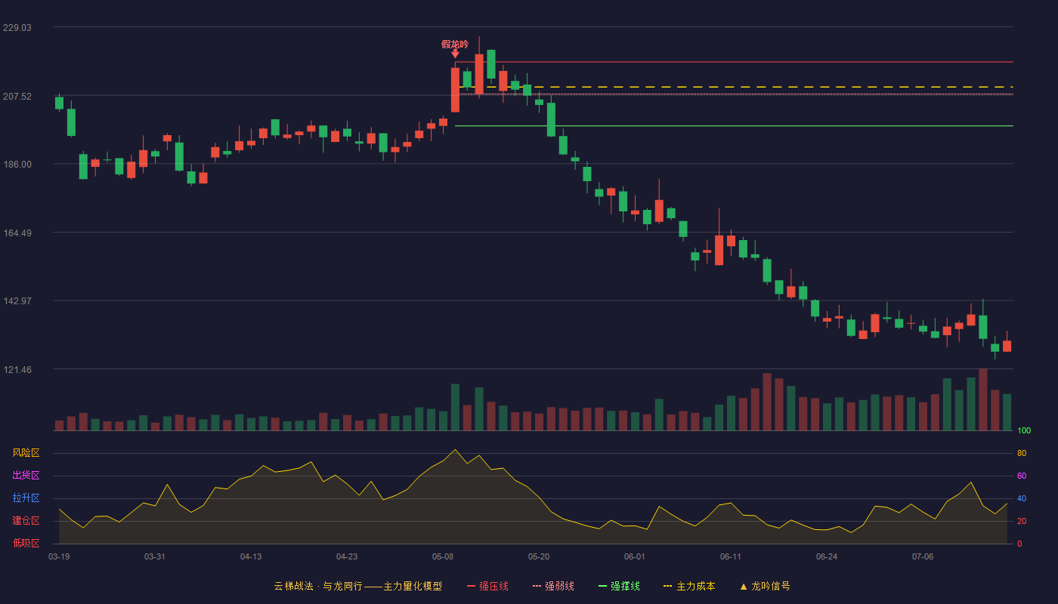
Task: Click the 强压线 red line legend swatch
Action: pos(471,586)
